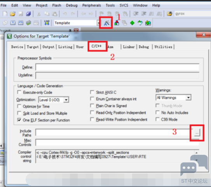
Task: Enable Execute-only Code checkbox
Action: click(x=19, y=92)
